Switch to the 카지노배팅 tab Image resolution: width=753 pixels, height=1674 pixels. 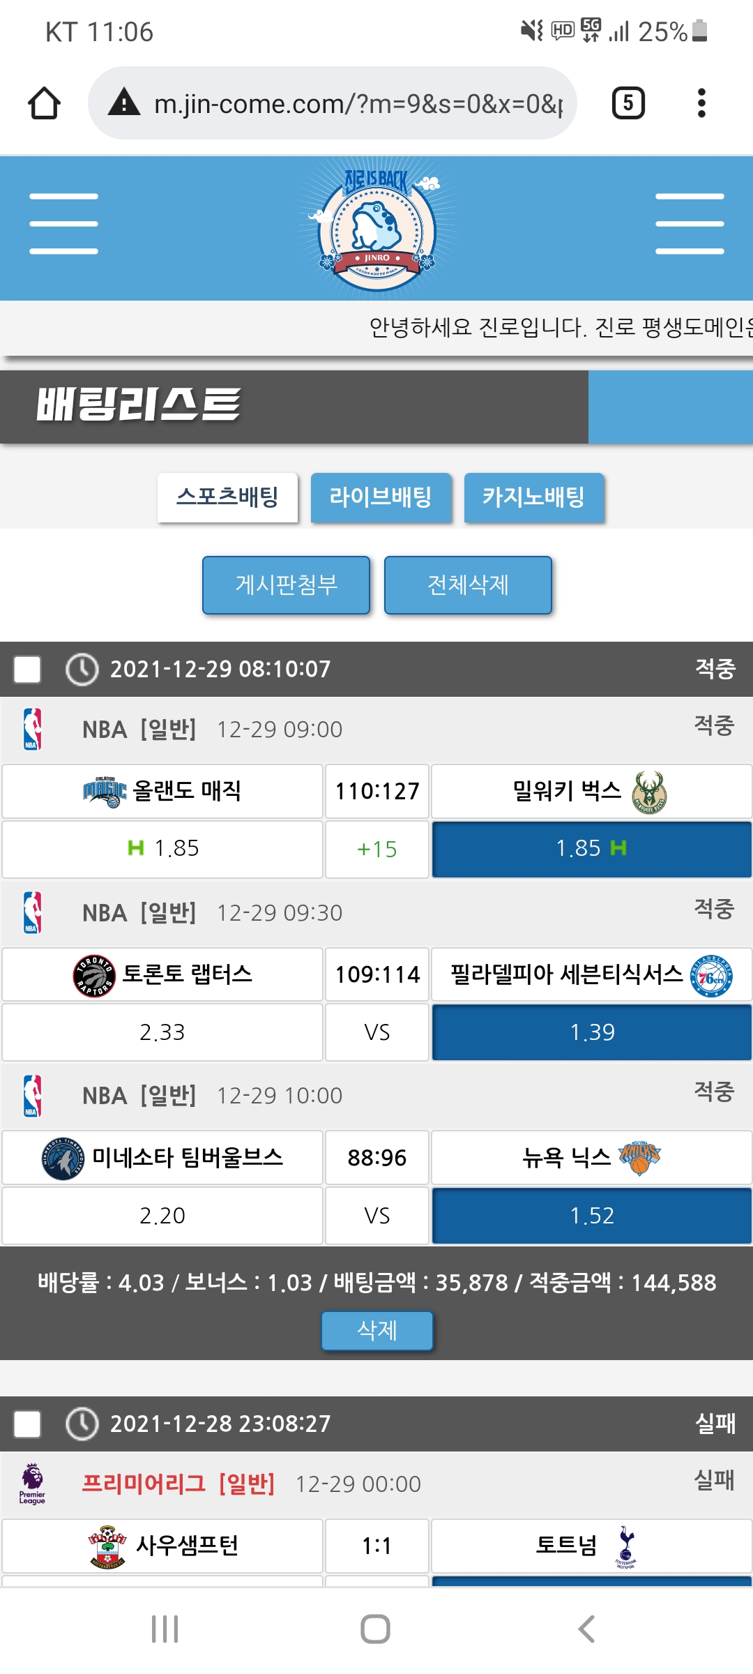tap(533, 497)
